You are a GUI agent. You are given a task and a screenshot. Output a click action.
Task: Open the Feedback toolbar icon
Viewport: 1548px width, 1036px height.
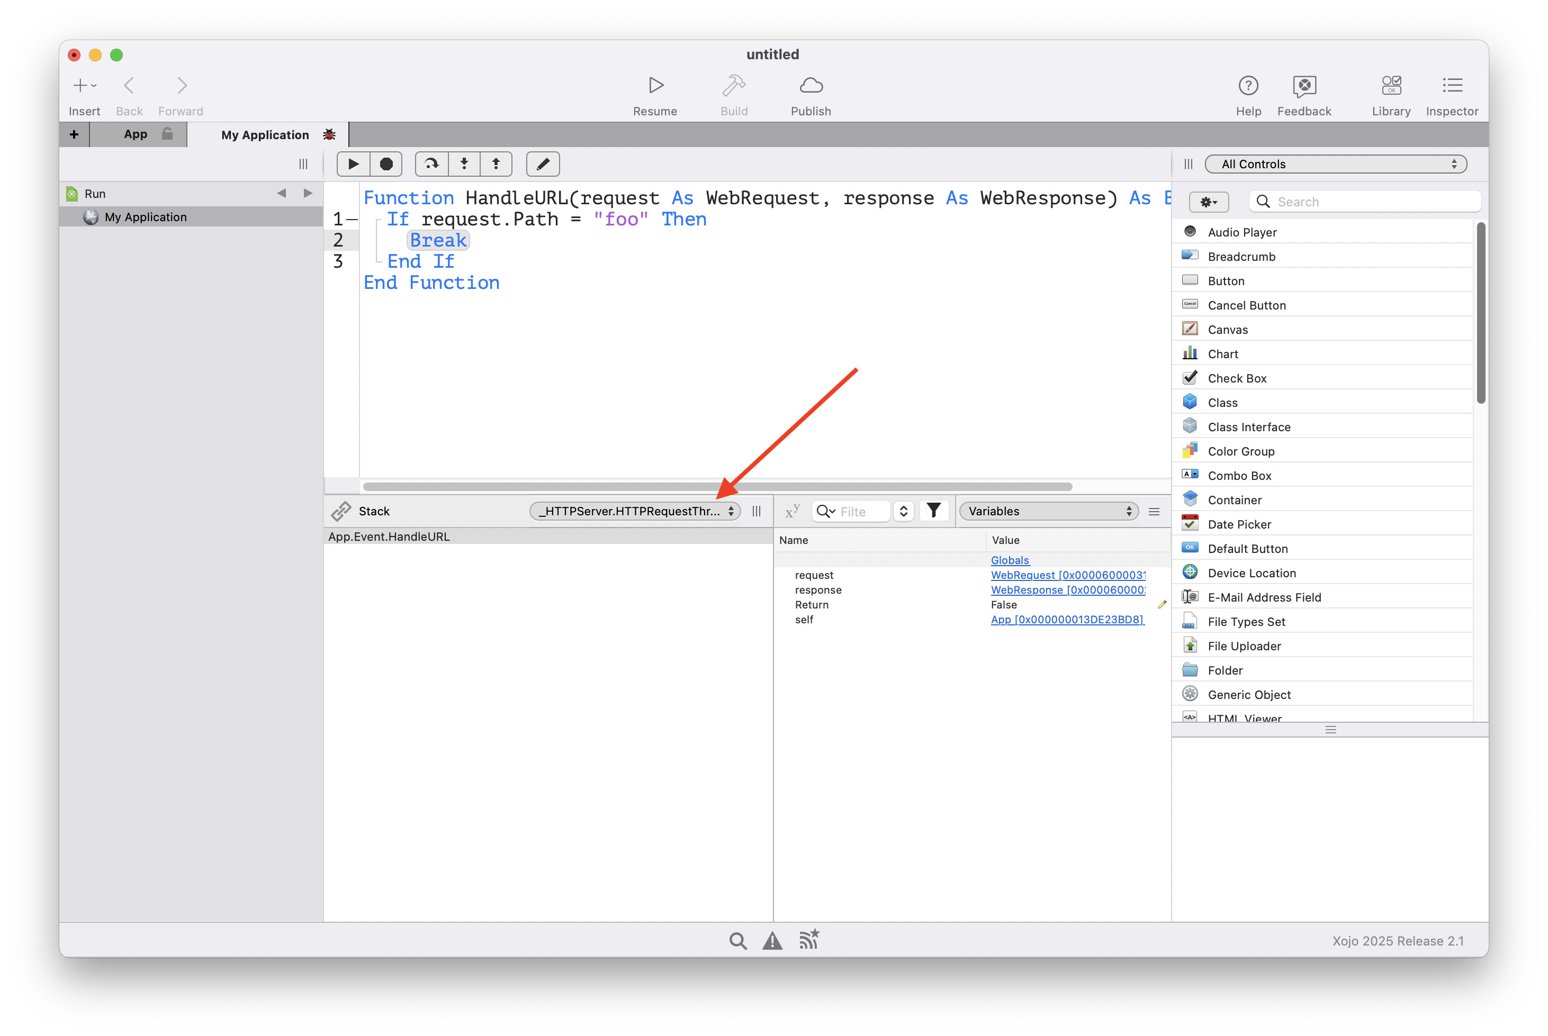point(1303,86)
